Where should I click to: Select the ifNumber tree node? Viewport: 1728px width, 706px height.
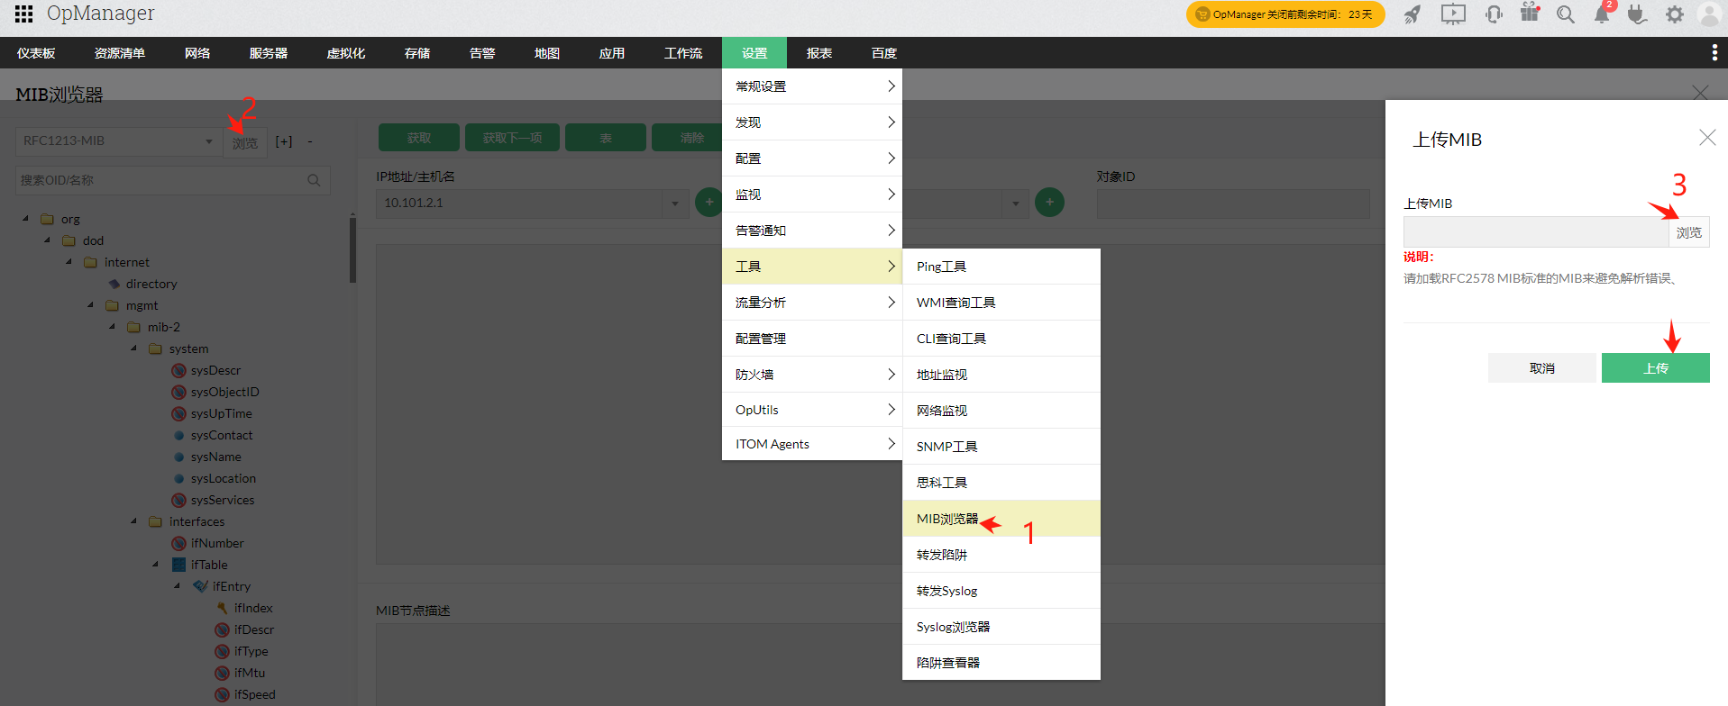click(217, 543)
